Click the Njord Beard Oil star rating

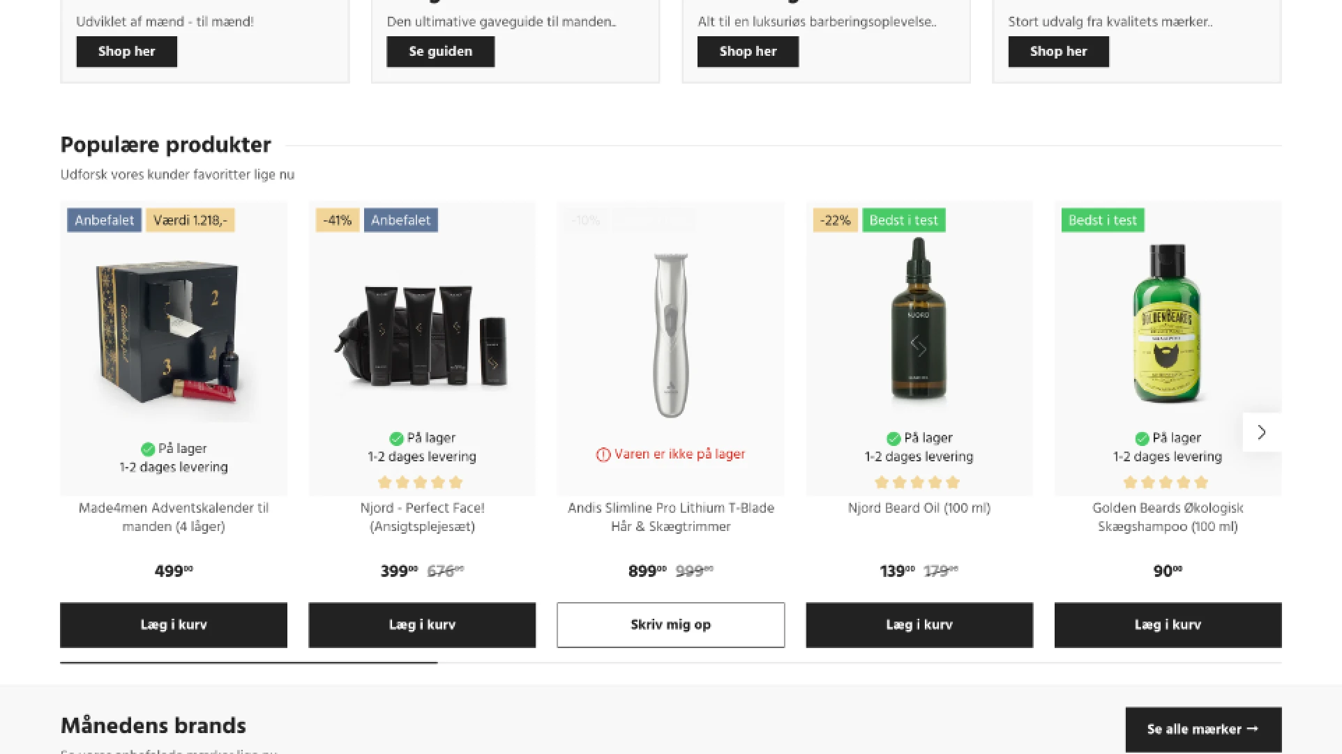917,482
